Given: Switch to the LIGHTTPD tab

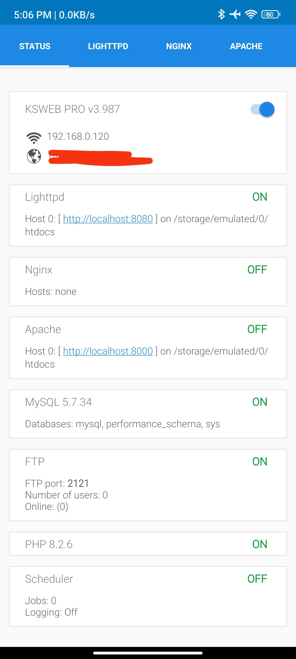Looking at the screenshot, I should tap(108, 46).
